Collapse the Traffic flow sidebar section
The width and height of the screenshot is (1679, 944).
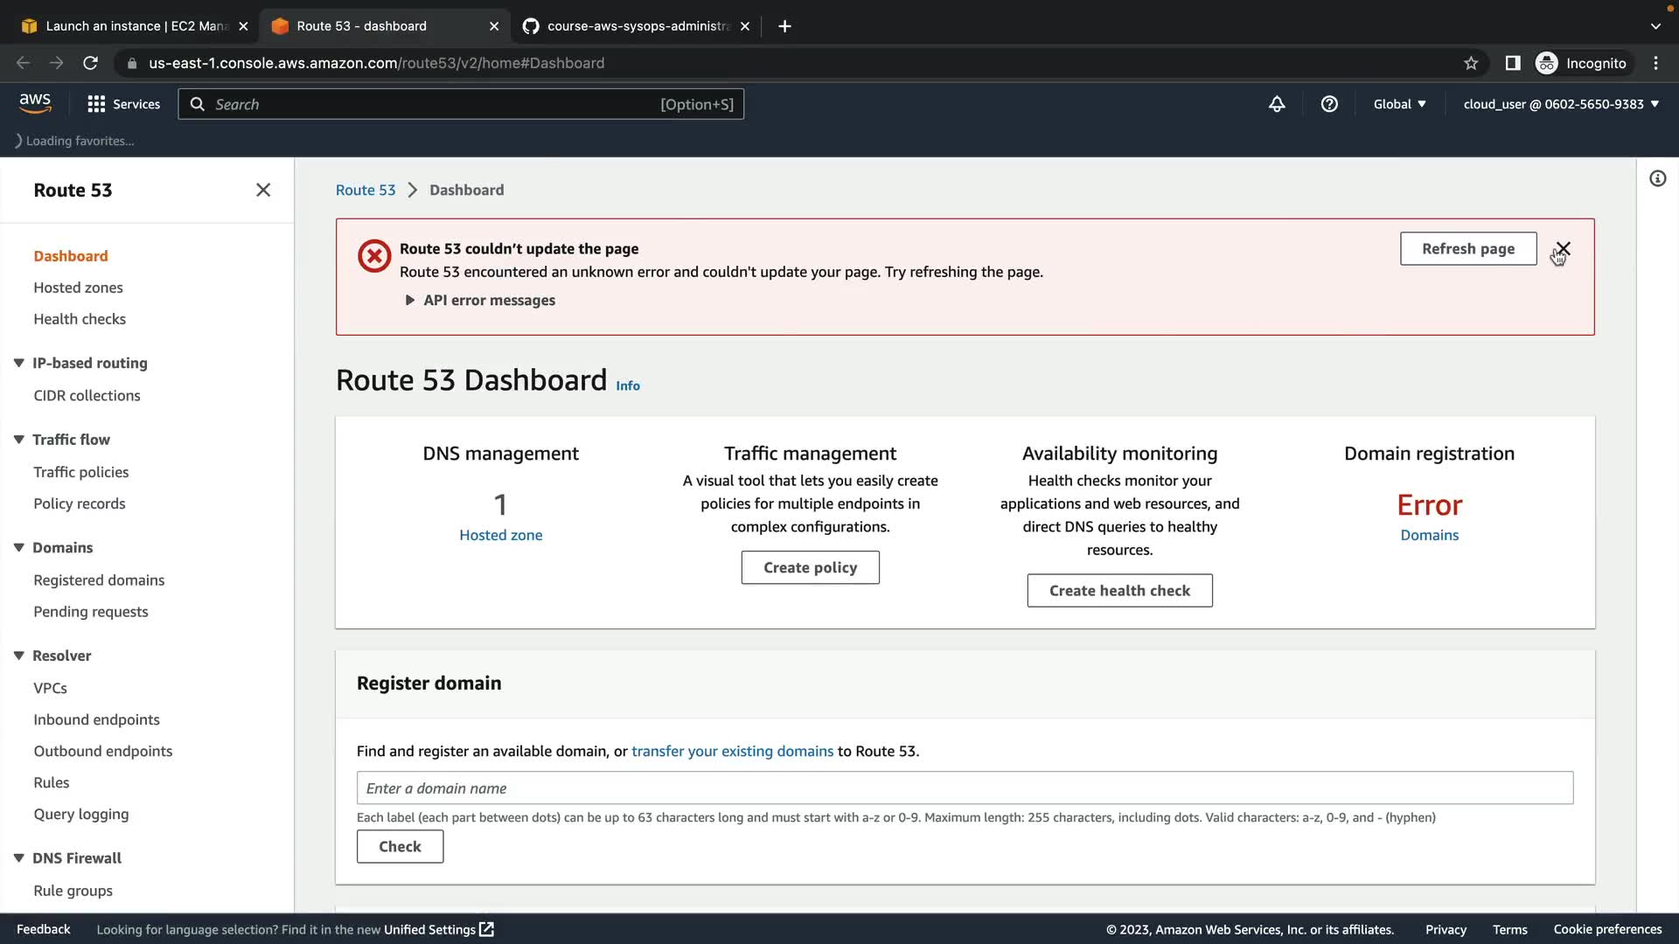click(19, 440)
